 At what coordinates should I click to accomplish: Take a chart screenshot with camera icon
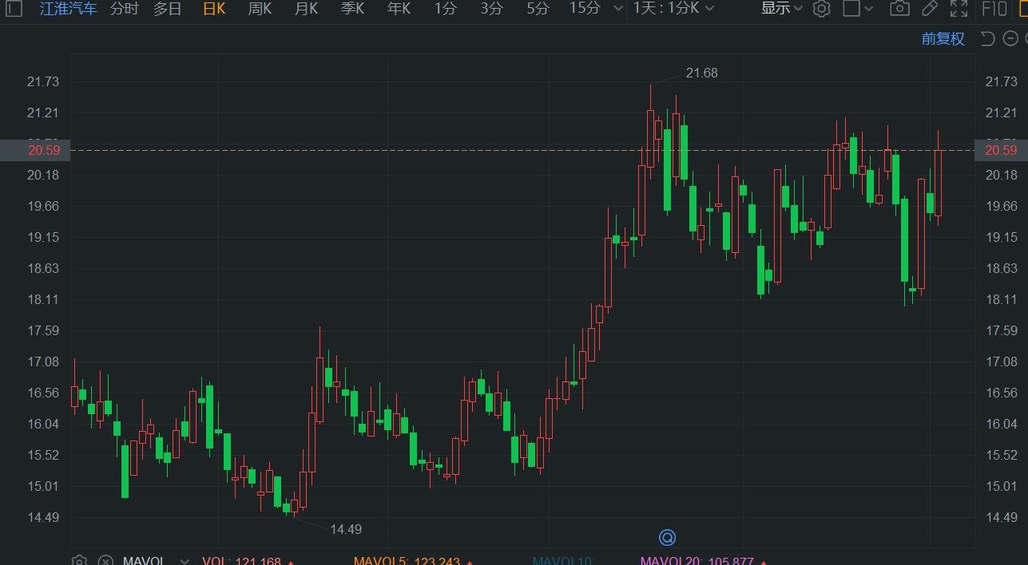pyautogui.click(x=899, y=9)
